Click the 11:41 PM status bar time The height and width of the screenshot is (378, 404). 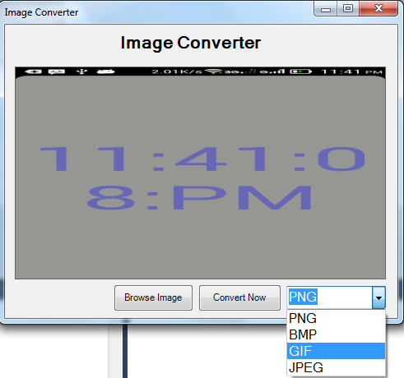coord(351,72)
